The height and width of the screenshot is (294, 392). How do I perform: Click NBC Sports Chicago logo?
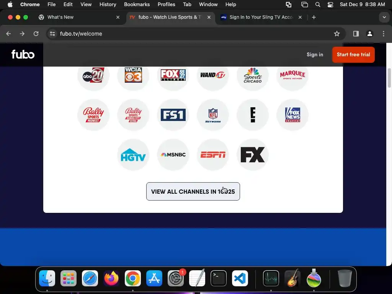point(253,75)
